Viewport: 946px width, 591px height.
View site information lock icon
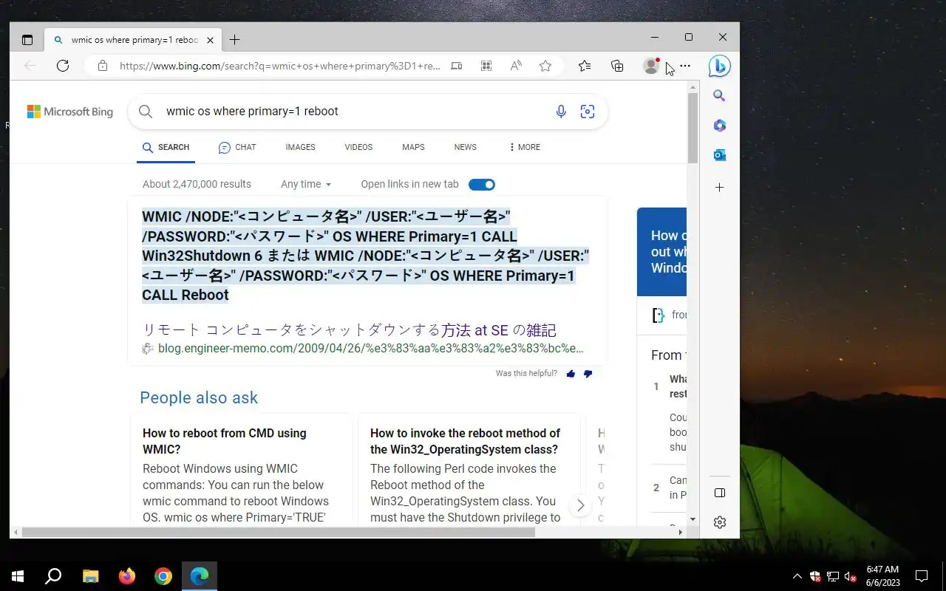[103, 66]
